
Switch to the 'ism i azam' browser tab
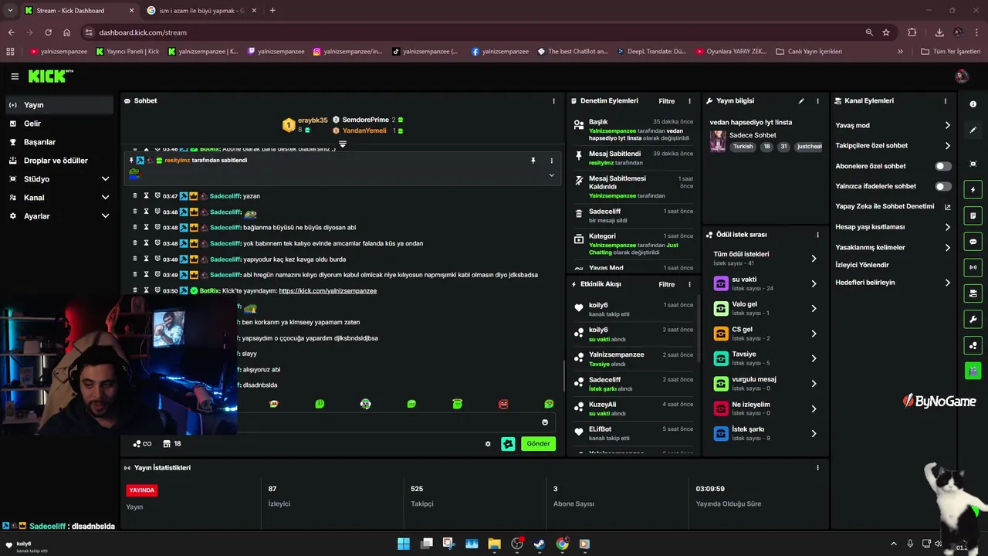tap(202, 11)
